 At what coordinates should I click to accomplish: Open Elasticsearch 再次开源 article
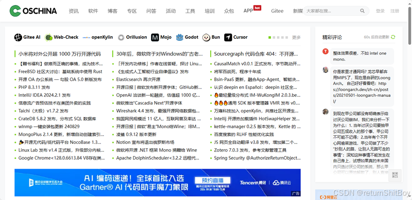[x=138, y=79]
